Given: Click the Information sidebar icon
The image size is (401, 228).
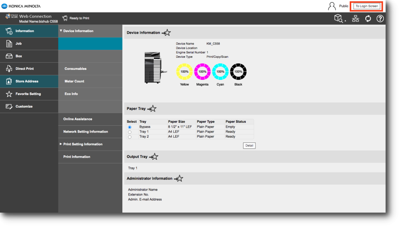Looking at the screenshot, I should click(x=9, y=31).
